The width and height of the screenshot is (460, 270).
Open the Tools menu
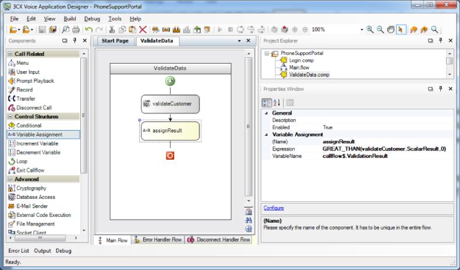(115, 19)
